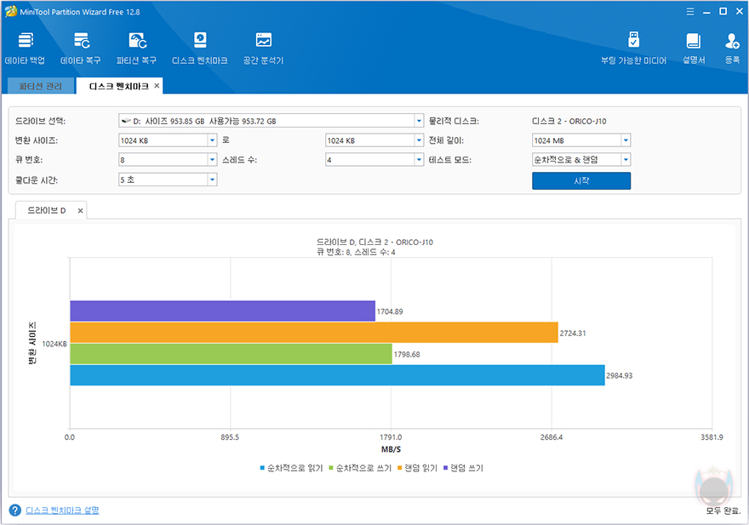749x525 pixels.
Task: Open the Disk Benchmark tutorial (디스크 벤치마크 설명) link
Action: (62, 511)
